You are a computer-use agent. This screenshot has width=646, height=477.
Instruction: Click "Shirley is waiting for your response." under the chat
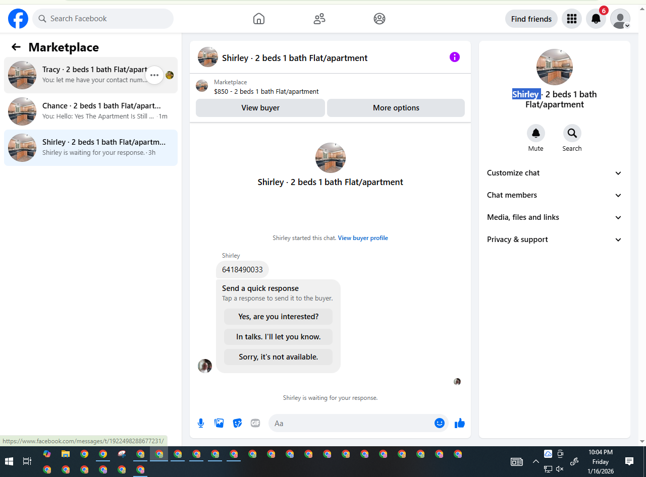[x=330, y=398]
